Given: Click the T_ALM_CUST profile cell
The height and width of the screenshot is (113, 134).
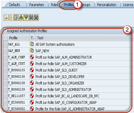Looking at the screenshot, I should 19,63.
